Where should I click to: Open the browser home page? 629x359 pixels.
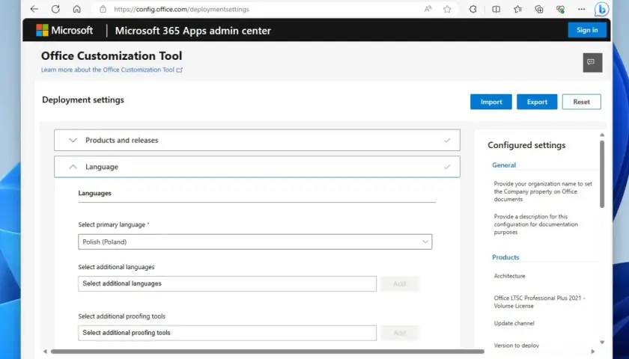pyautogui.click(x=76, y=9)
